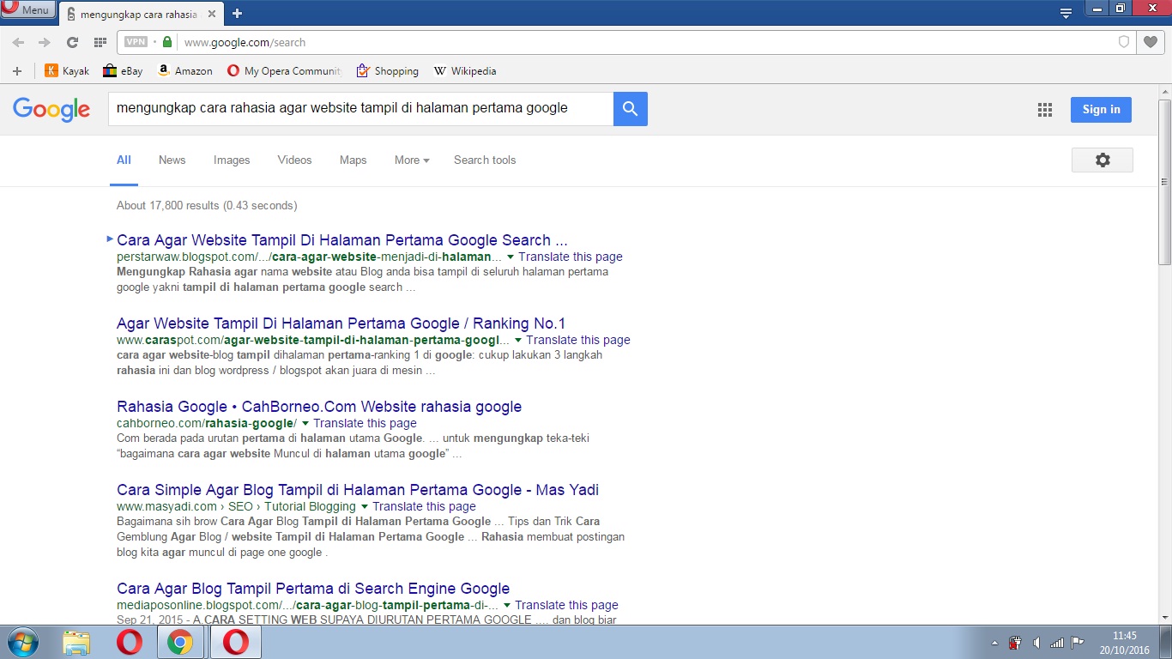Open Cara Simple Agar Blog Mas Yadi result
Viewport: 1172px width, 659px height.
tap(358, 490)
